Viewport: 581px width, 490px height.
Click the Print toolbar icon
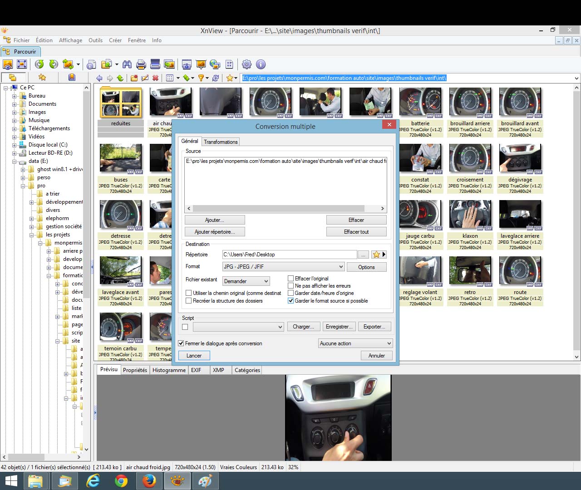tap(141, 64)
